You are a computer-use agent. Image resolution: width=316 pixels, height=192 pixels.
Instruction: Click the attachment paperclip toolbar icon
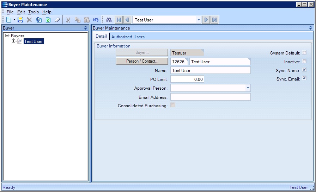39,20
